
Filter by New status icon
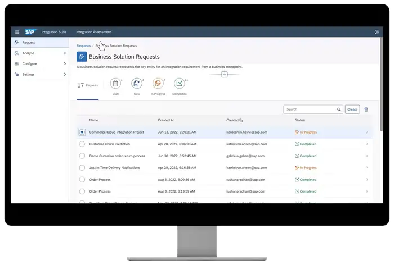(x=137, y=84)
